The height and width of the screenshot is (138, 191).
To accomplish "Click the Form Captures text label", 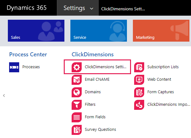I will tap(161, 92).
